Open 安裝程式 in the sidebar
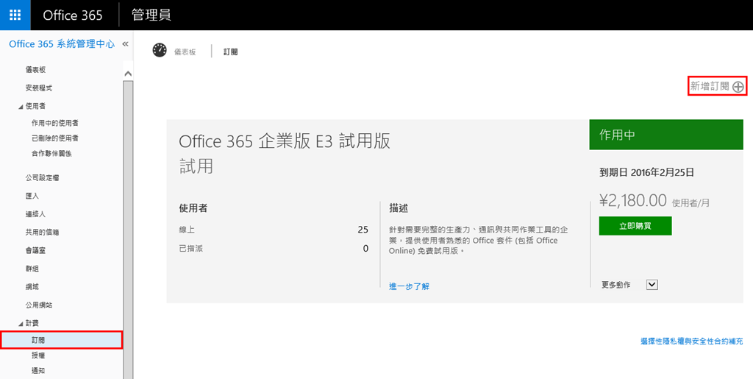Screen dimensions: 753x379 [39, 88]
